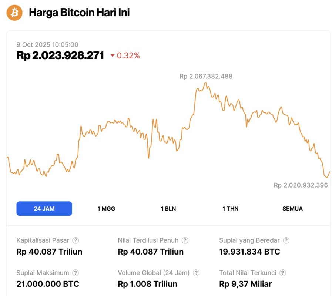This screenshot has height=296, width=332.
Task: Click the orange Bitcoin logo icon
Action: (x=14, y=13)
